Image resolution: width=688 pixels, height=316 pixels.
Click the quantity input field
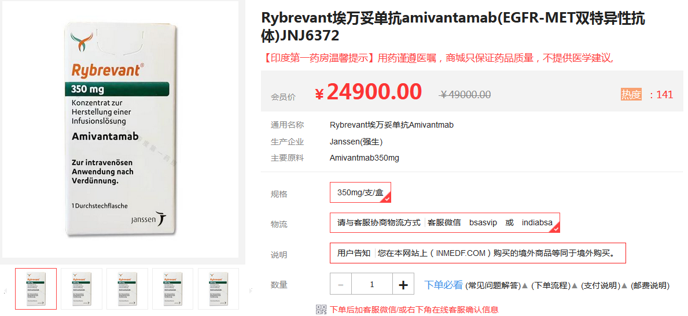[x=371, y=284]
